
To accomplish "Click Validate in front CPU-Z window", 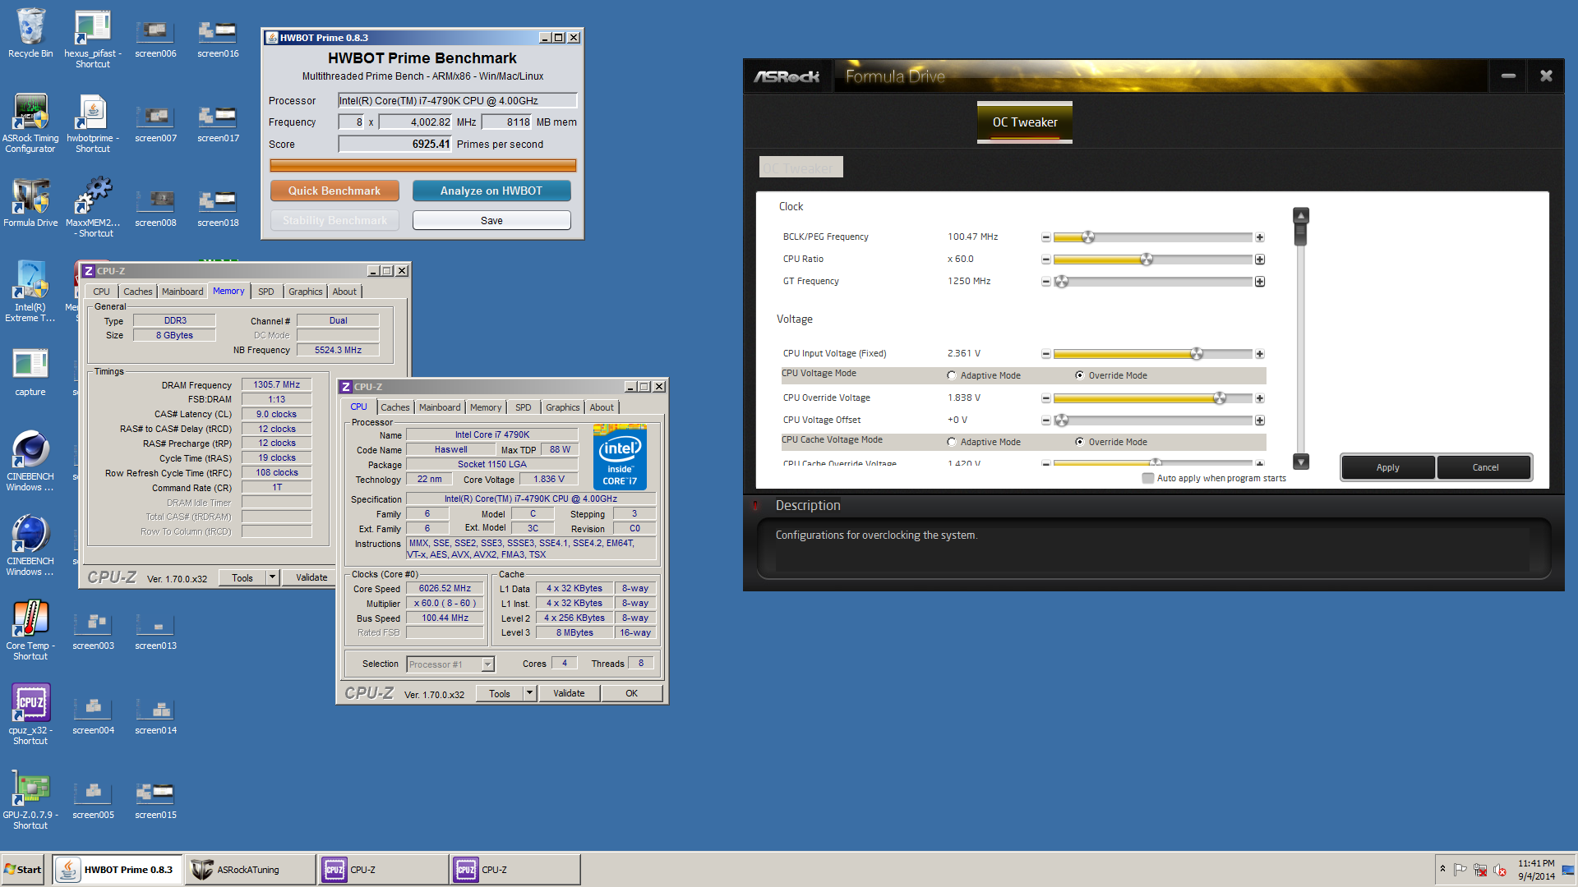I will click(569, 693).
